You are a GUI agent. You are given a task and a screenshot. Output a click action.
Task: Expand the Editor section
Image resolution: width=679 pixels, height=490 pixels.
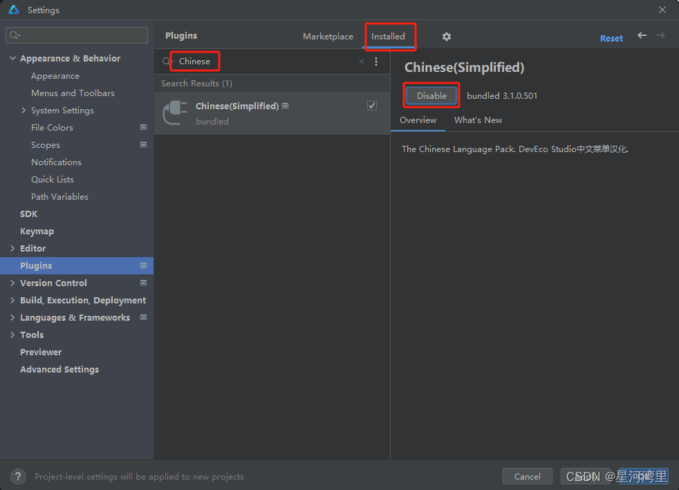(x=12, y=248)
